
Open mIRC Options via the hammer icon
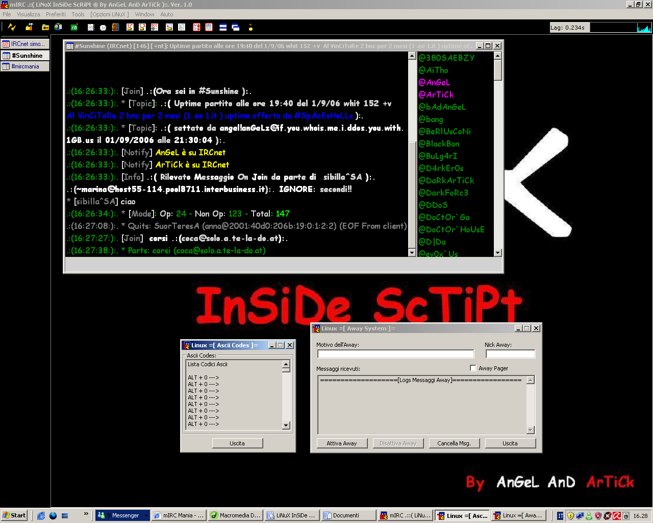click(x=29, y=27)
